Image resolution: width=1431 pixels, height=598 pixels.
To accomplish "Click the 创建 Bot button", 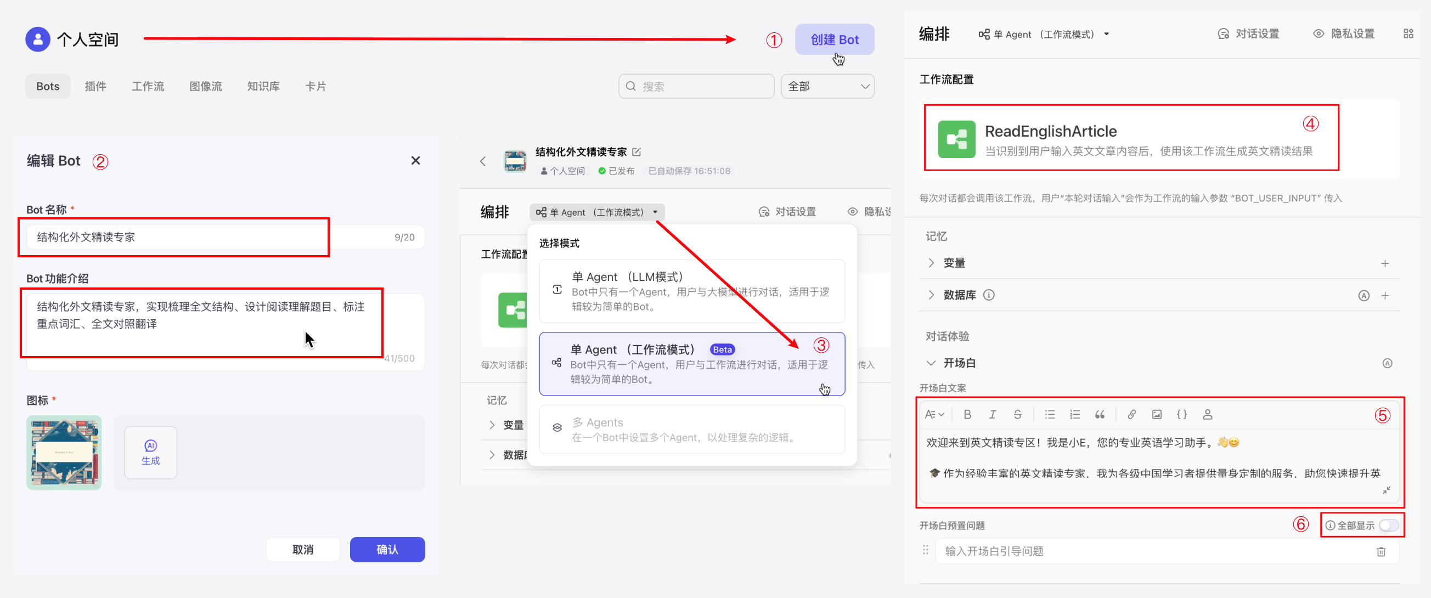I will [x=834, y=40].
